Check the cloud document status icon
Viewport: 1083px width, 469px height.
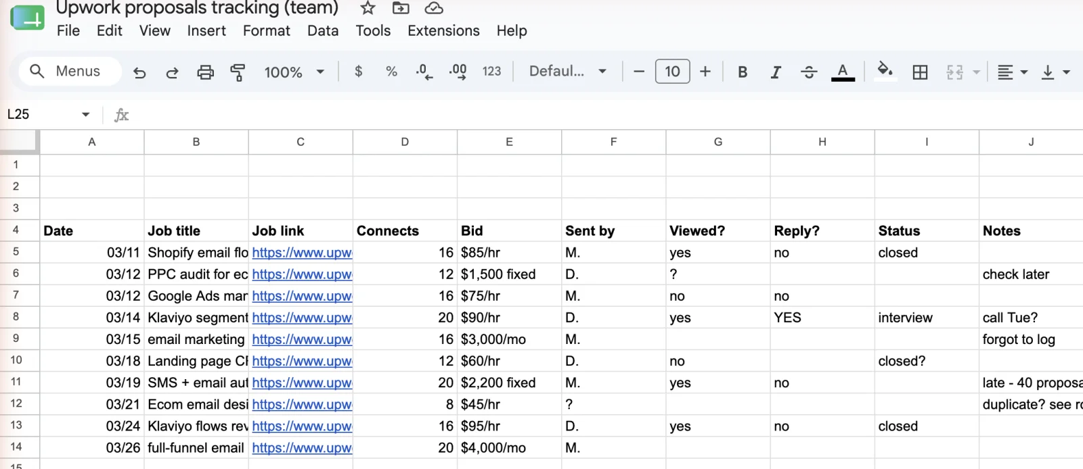(x=434, y=8)
